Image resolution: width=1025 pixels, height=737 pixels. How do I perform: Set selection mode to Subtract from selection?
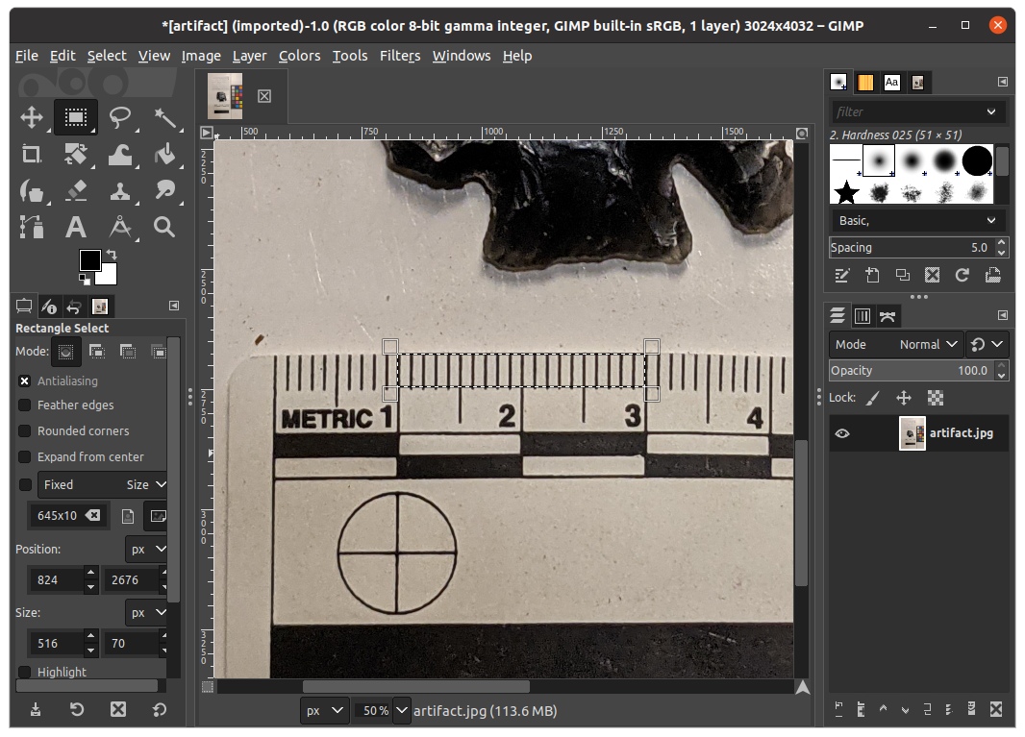coord(128,352)
